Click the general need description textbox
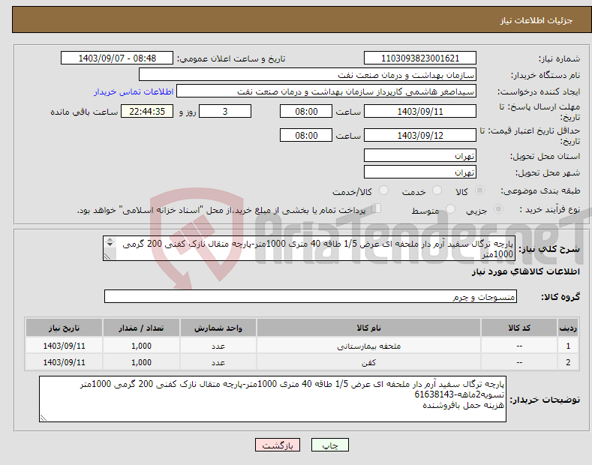 point(309,248)
